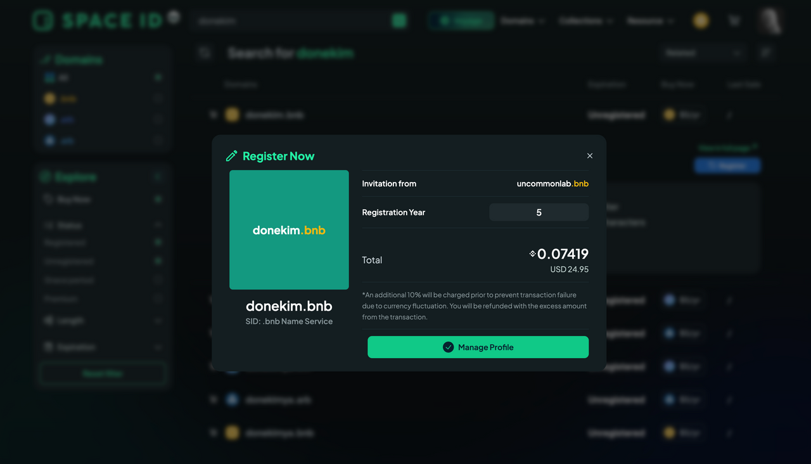Screen dimensions: 811x464
Task: Click the Manage Profile button
Action: (478, 347)
